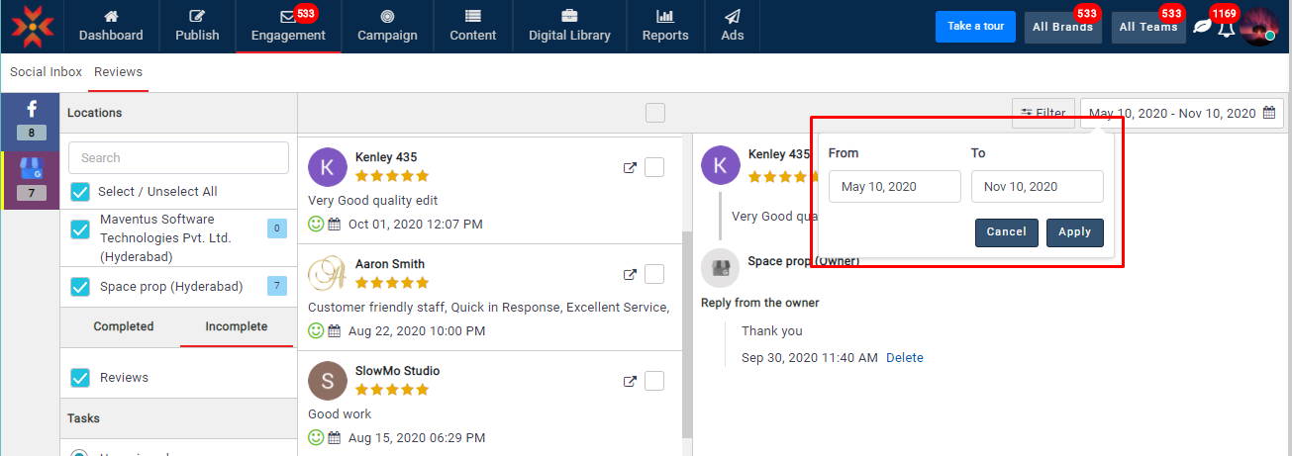Click calendar icon beside Oct 01, 2020

(x=335, y=224)
